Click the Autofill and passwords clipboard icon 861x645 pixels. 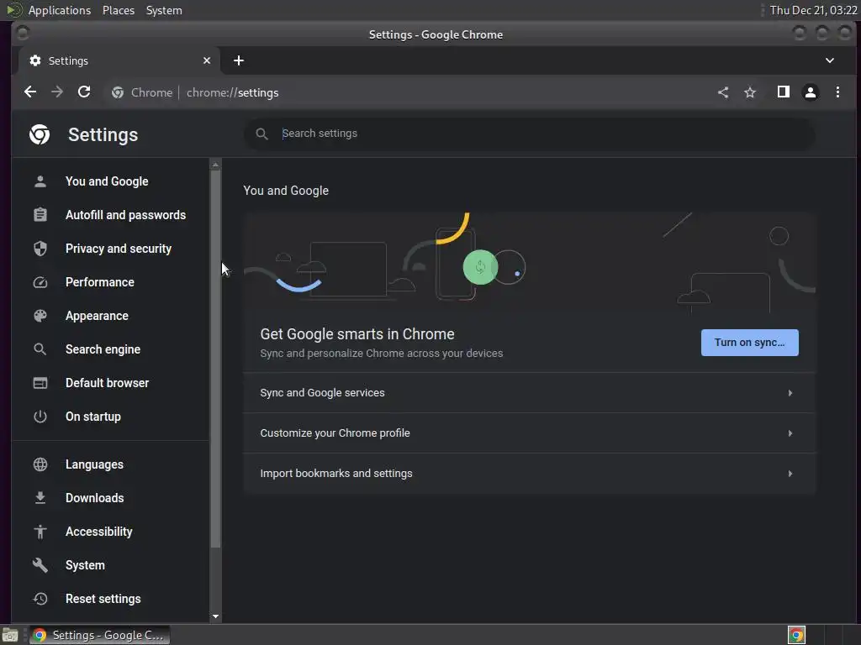click(x=40, y=214)
